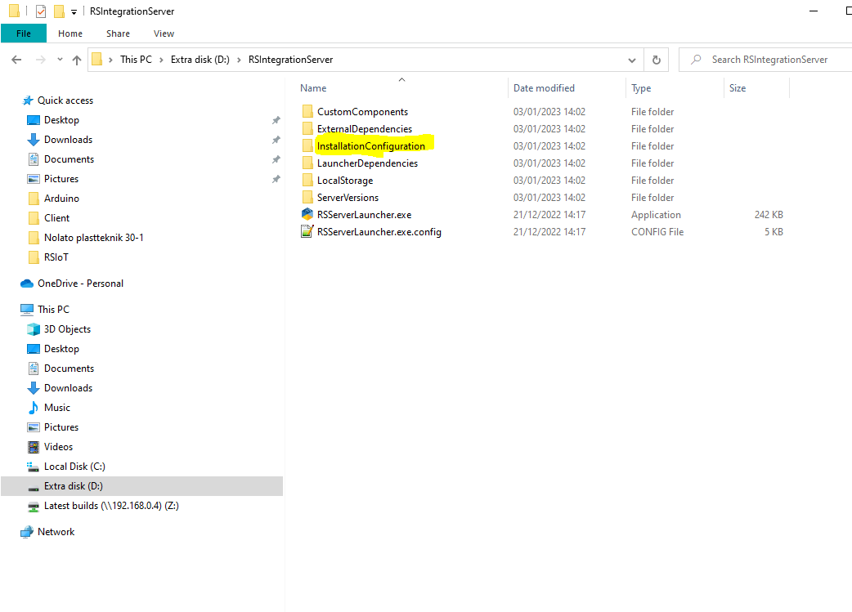Select the LauncherDependencies folder icon
Viewport: 852px width, 612px height.
307,163
